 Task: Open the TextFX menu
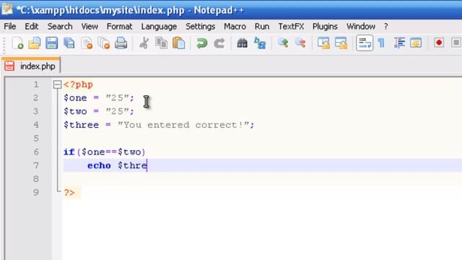point(291,27)
